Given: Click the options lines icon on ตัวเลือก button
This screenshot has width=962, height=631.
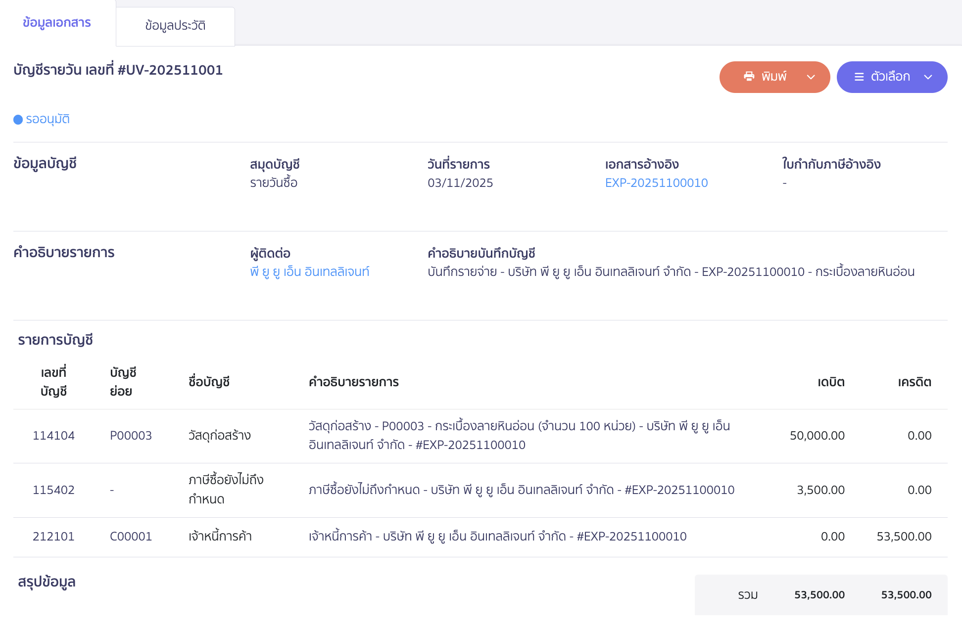Looking at the screenshot, I should (x=860, y=77).
